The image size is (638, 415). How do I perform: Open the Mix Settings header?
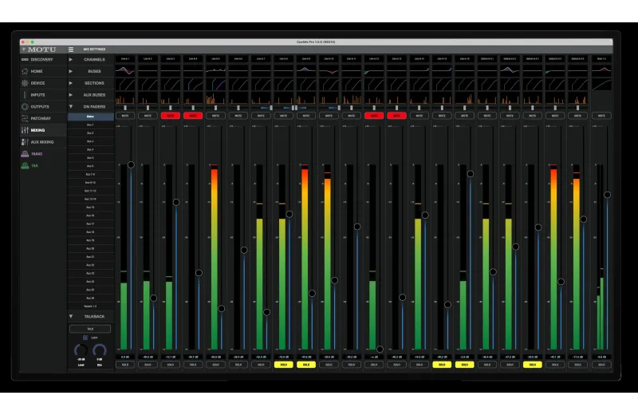click(x=94, y=49)
